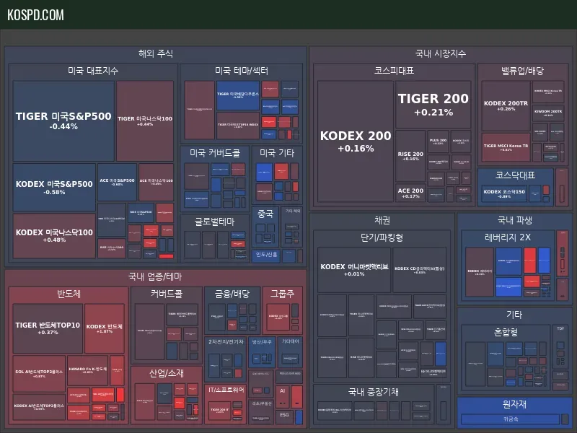Open the KODEX 미국S&P500 -0.58% tile
Viewport: 577px width, 433px height.
(x=54, y=187)
